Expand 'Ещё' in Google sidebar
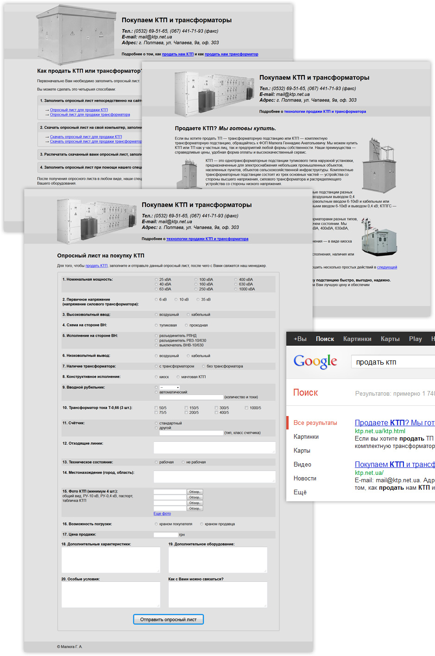 (x=300, y=492)
